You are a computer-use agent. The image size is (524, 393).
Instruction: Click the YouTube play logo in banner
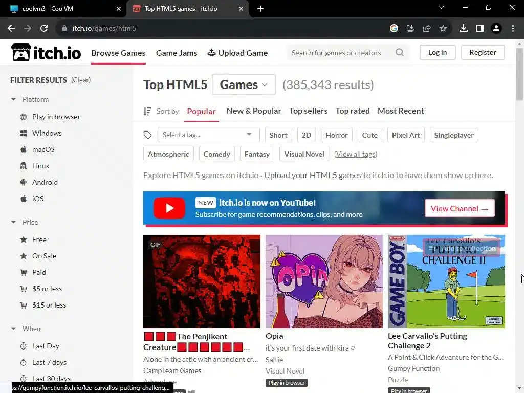coord(169,208)
